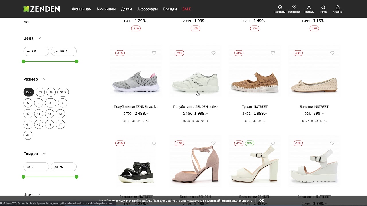Image resolution: width=367 pixels, height=206 pixels.
Task: Open the политикой конфиденциальности link
Action: point(228,201)
